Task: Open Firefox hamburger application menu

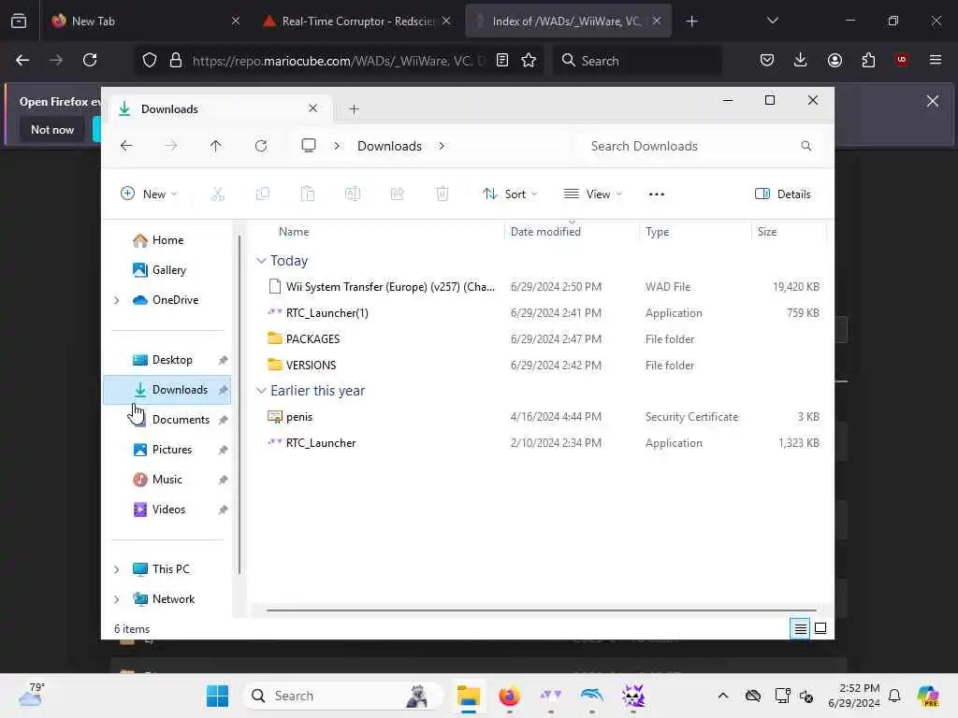Action: [936, 60]
